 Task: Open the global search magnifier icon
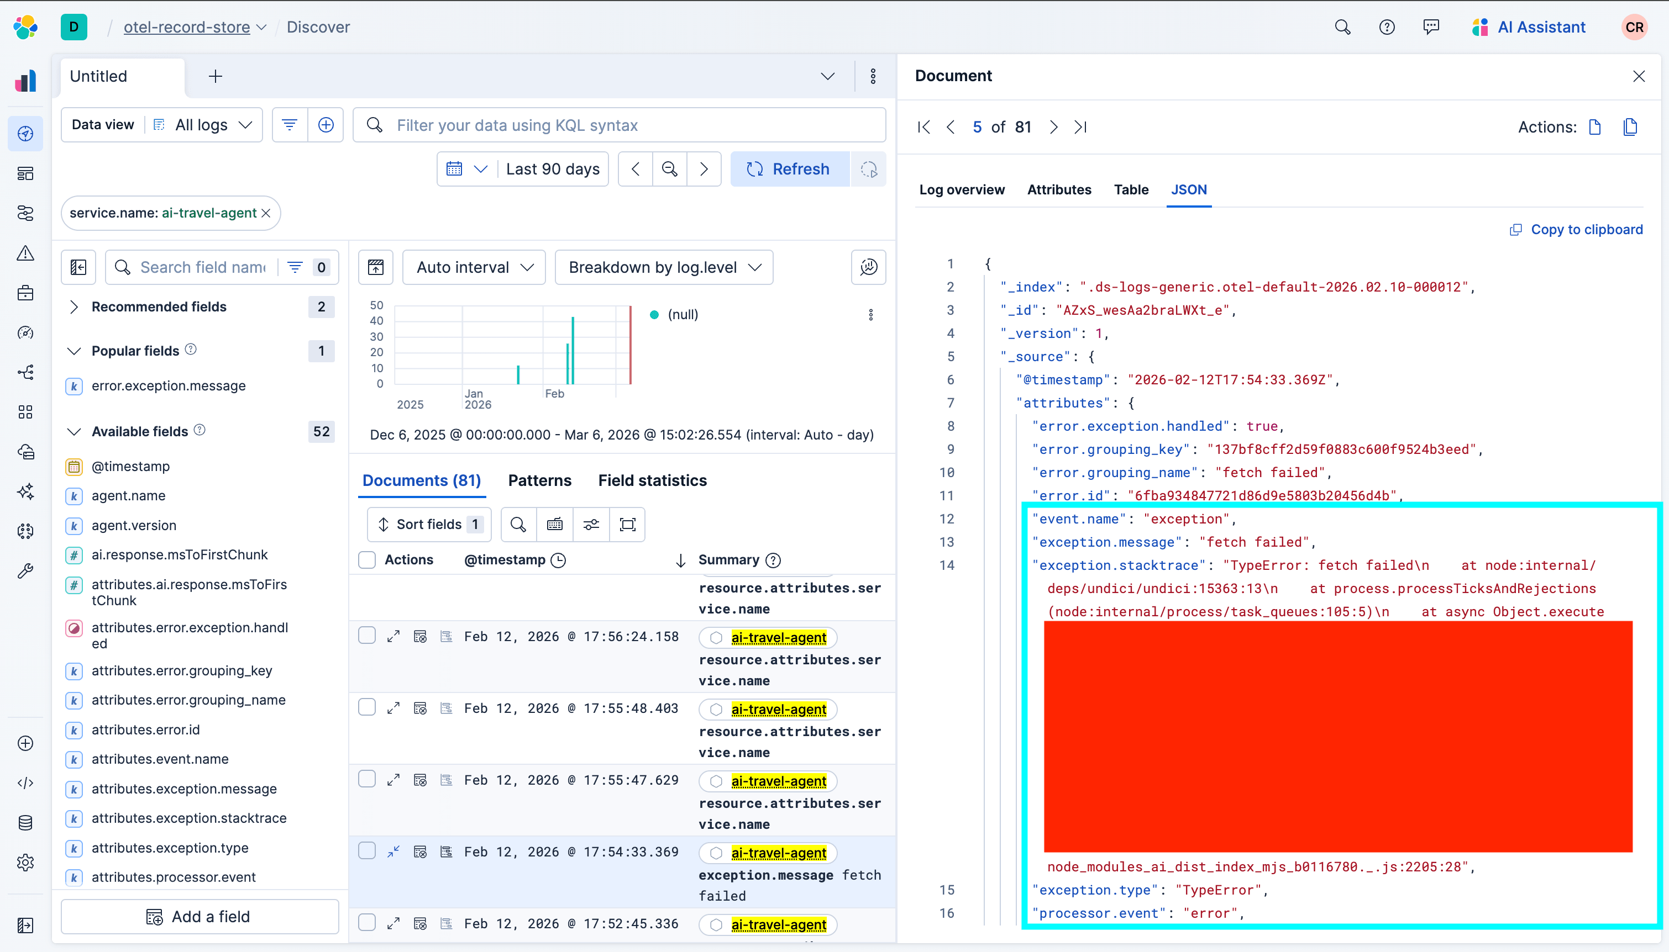click(1342, 27)
